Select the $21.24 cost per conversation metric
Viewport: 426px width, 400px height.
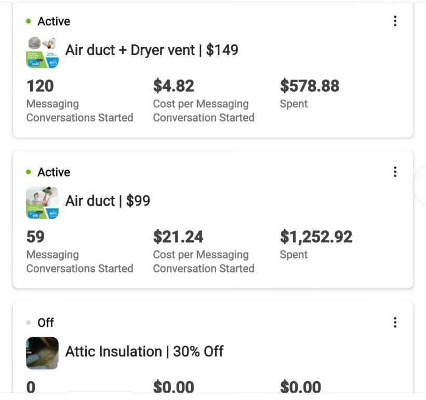point(178,237)
